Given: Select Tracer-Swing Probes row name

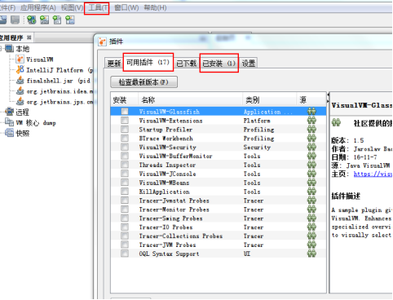Looking at the screenshot, I should pos(170,218).
